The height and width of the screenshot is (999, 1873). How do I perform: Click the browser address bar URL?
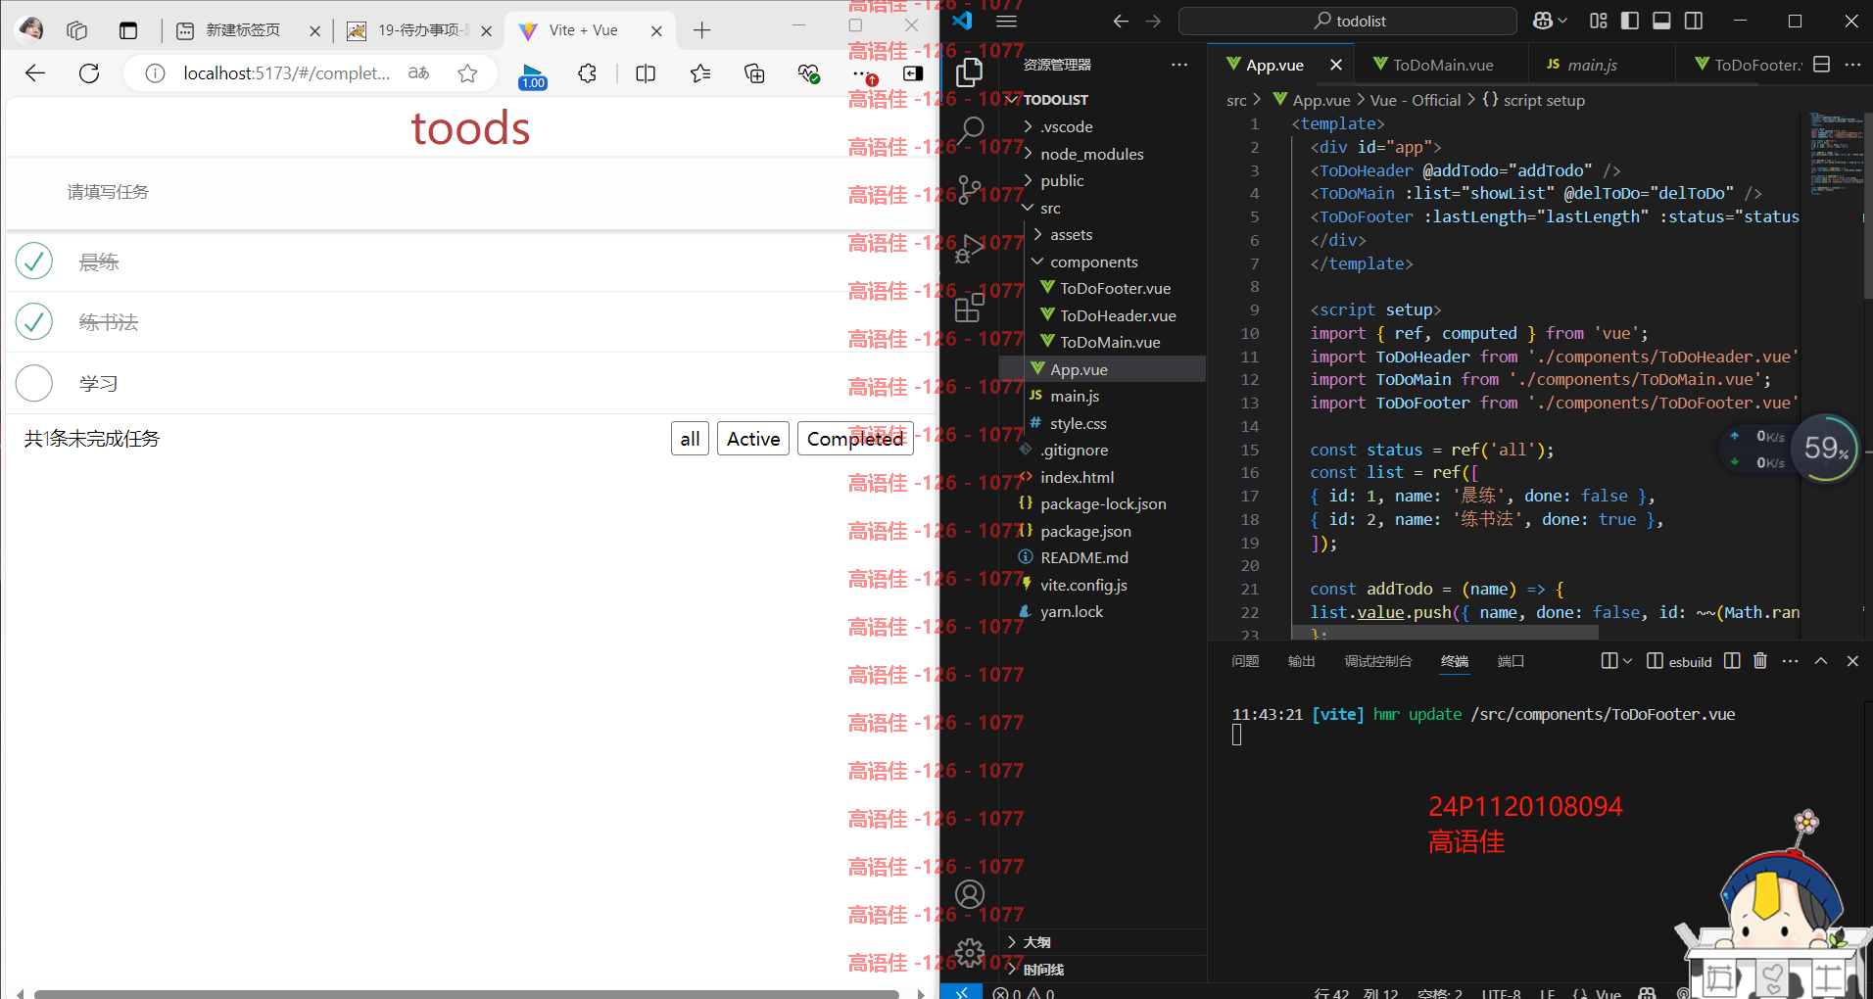[286, 73]
